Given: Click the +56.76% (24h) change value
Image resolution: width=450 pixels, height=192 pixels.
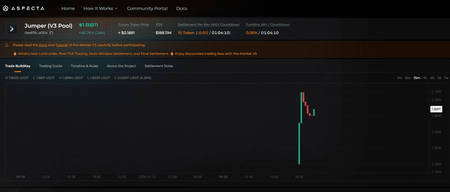Looking at the screenshot, I should (x=91, y=33).
